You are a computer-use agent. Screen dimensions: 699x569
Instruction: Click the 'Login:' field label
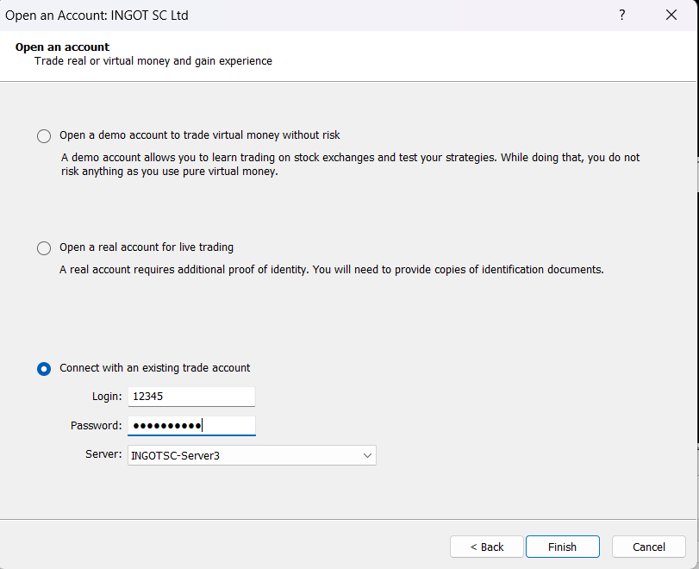point(107,397)
